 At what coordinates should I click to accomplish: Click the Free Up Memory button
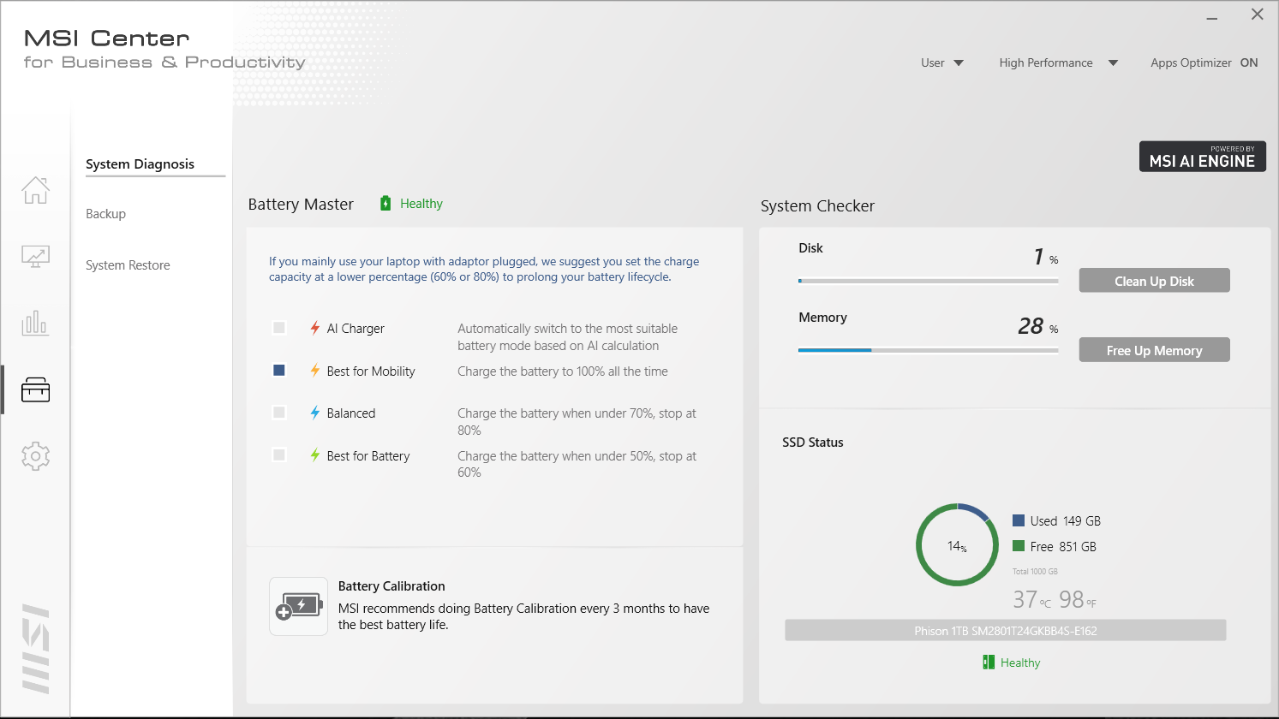click(1154, 350)
